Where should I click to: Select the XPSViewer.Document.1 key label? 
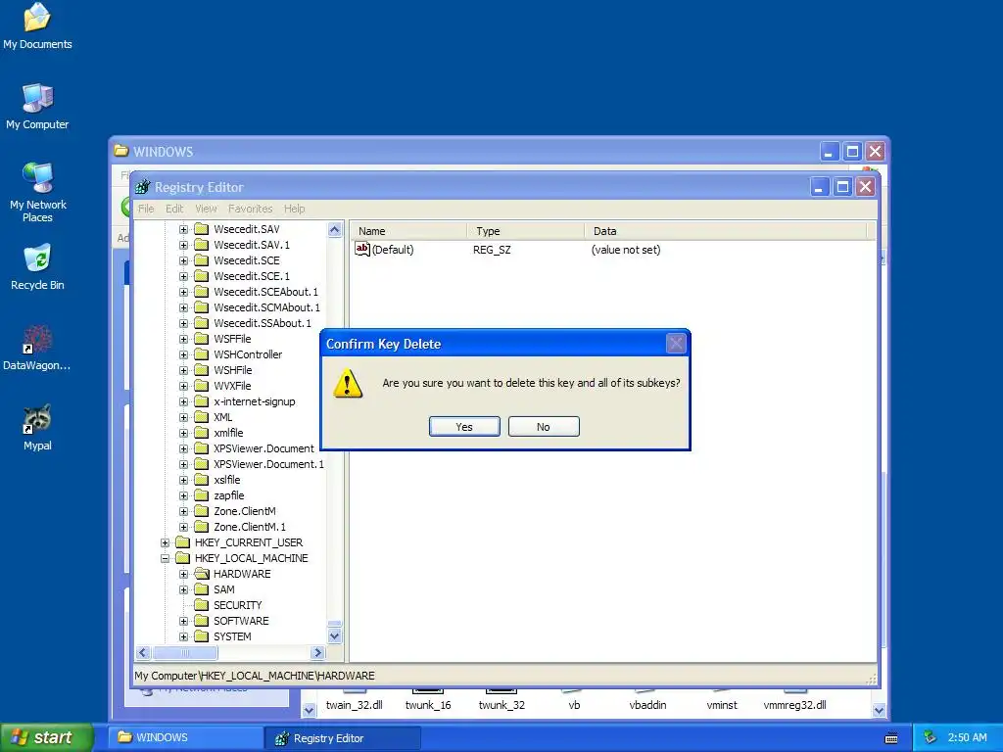[268, 464]
